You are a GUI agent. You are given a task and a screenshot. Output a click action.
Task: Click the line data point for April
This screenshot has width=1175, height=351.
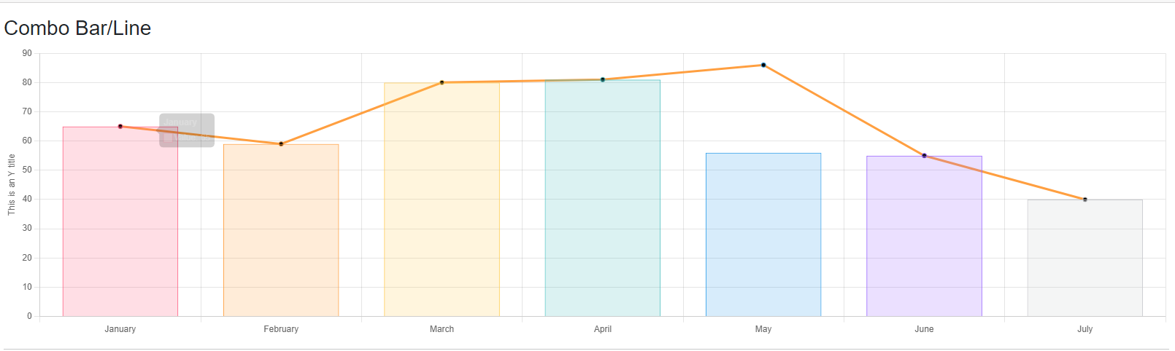[603, 79]
